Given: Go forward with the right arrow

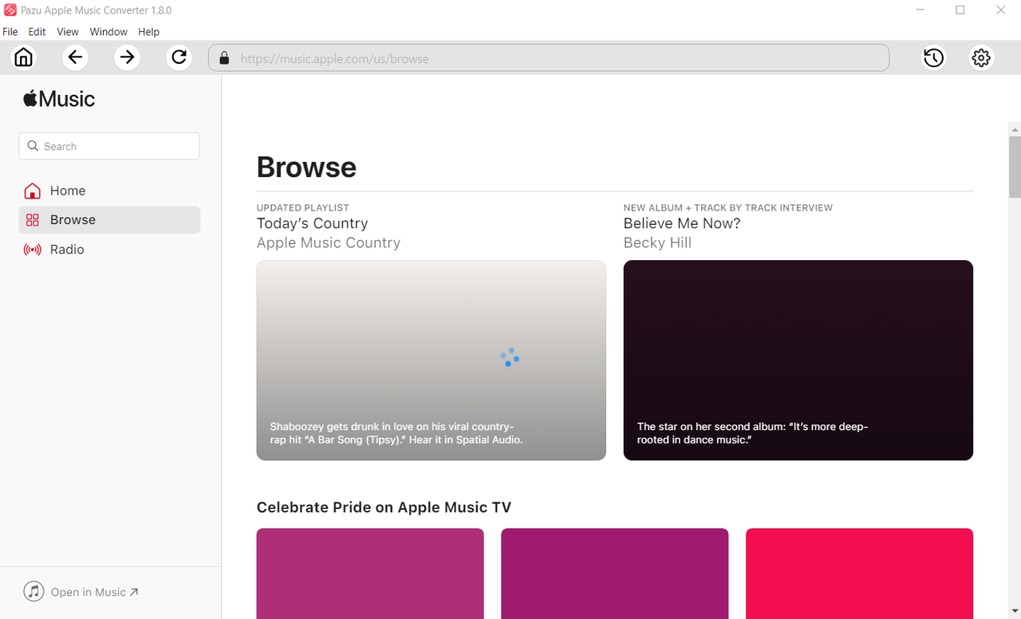Looking at the screenshot, I should pyautogui.click(x=127, y=57).
